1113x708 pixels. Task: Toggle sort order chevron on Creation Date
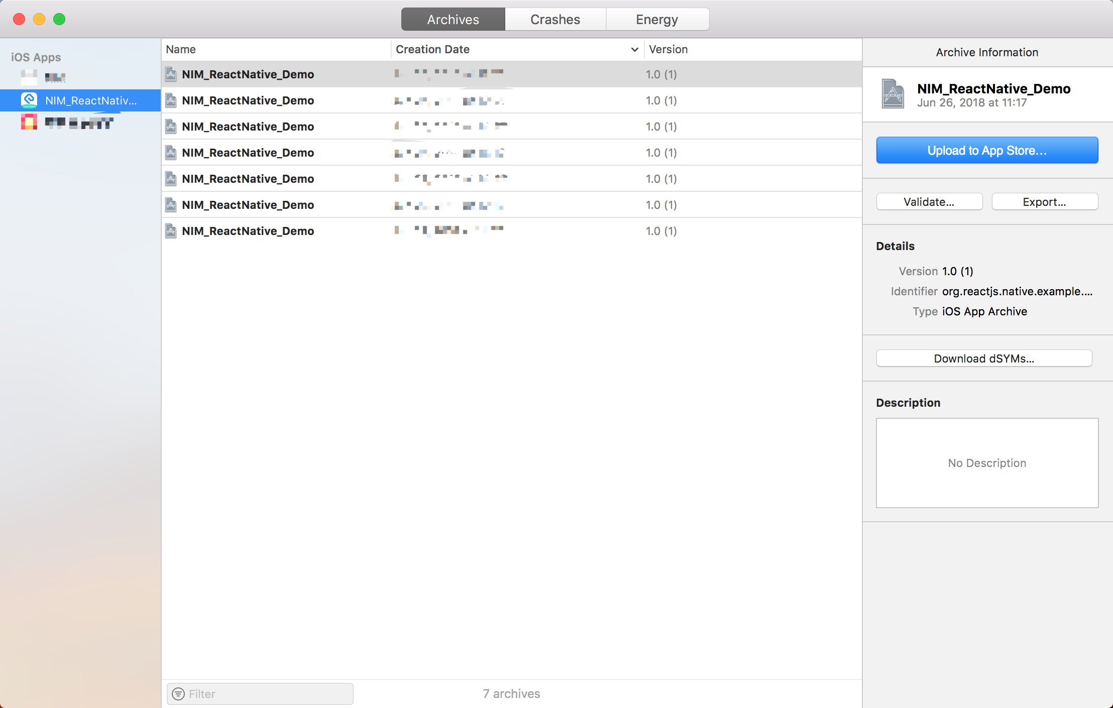[x=634, y=50]
